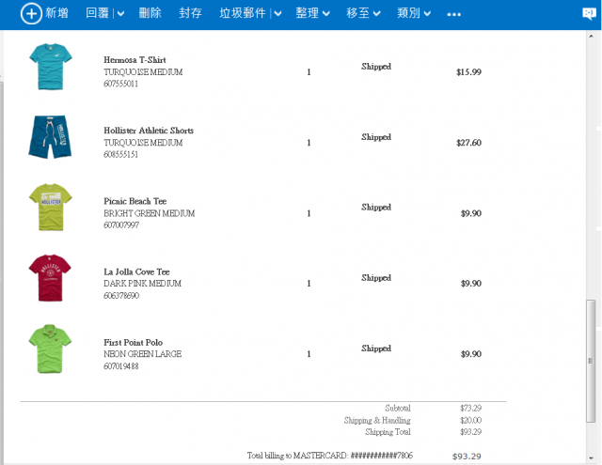Expand the reply options dropdown arrow
The image size is (602, 465).
[120, 14]
